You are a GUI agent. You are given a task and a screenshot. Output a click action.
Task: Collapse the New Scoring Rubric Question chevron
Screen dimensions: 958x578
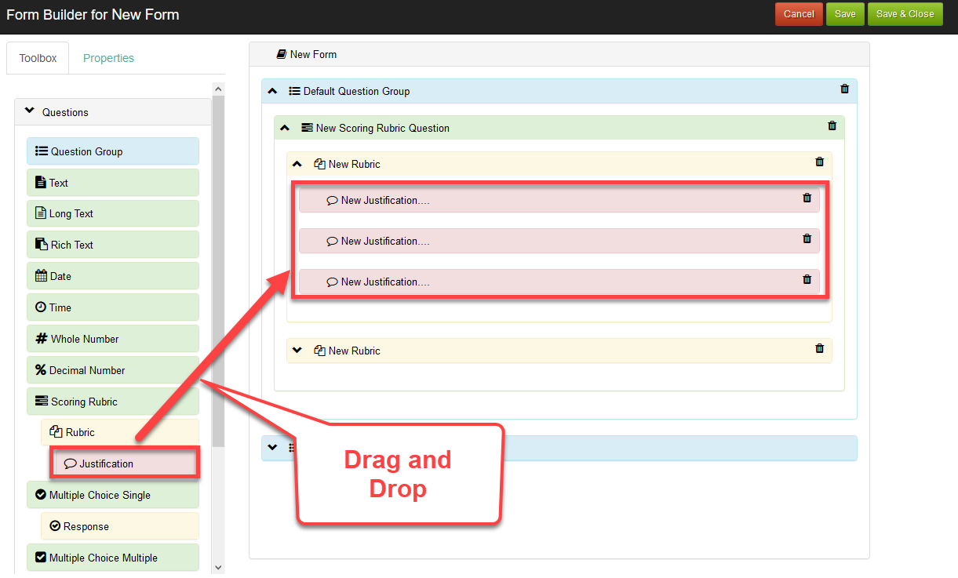click(285, 127)
